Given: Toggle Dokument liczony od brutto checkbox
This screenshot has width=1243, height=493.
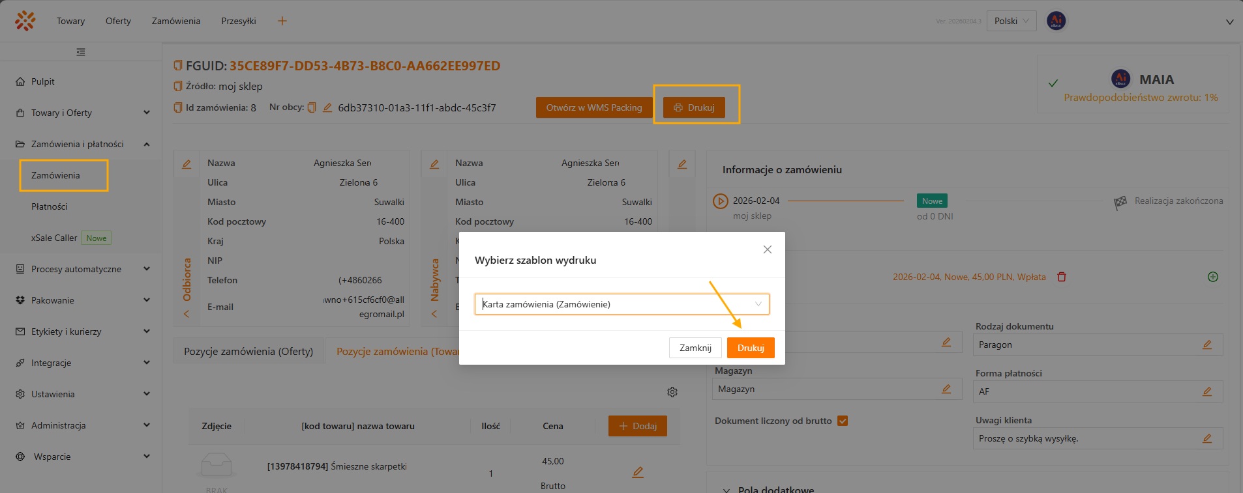Looking at the screenshot, I should (x=843, y=421).
